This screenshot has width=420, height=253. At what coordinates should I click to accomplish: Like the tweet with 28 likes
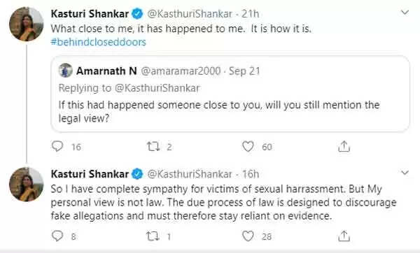click(248, 236)
